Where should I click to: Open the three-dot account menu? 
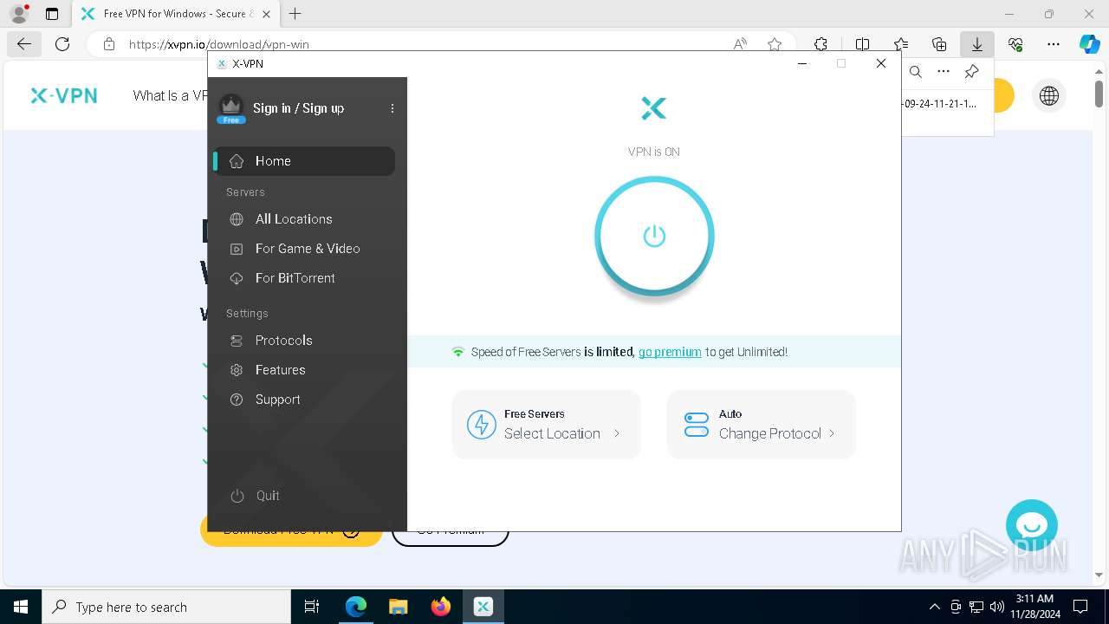pos(392,108)
